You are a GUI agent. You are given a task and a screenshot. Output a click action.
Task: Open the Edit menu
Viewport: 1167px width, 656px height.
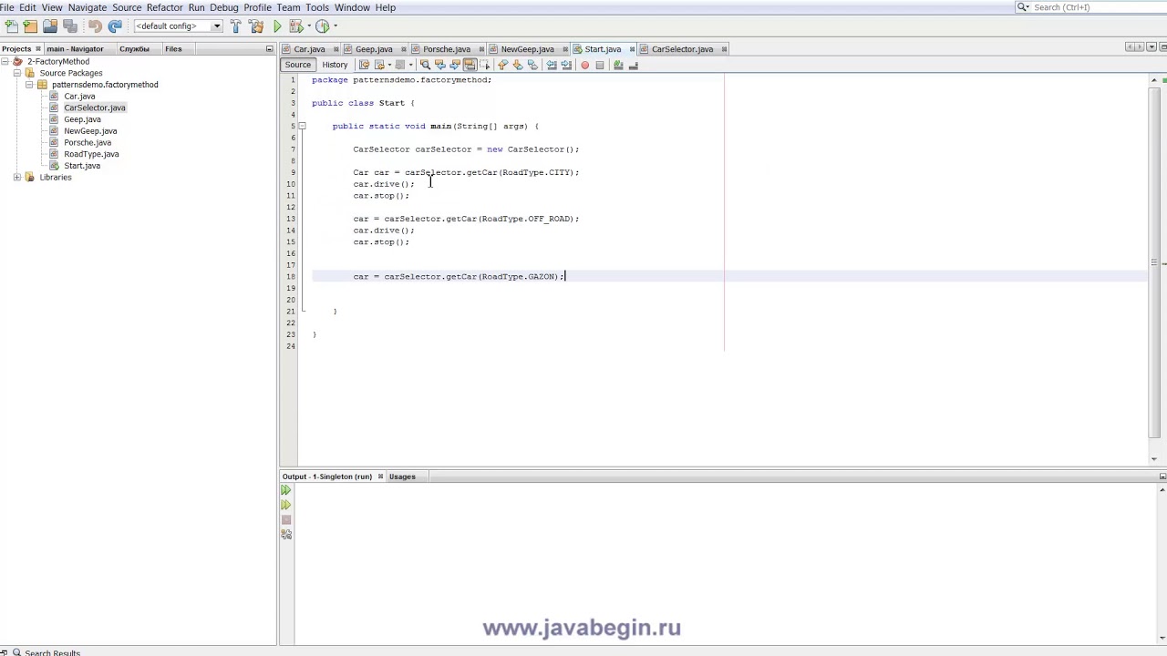coord(27,7)
